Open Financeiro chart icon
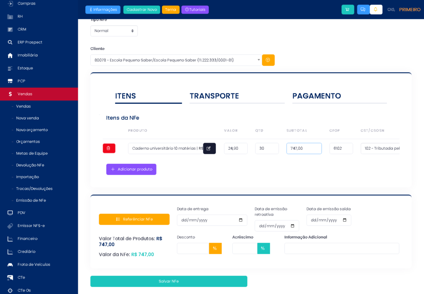 point(10,239)
